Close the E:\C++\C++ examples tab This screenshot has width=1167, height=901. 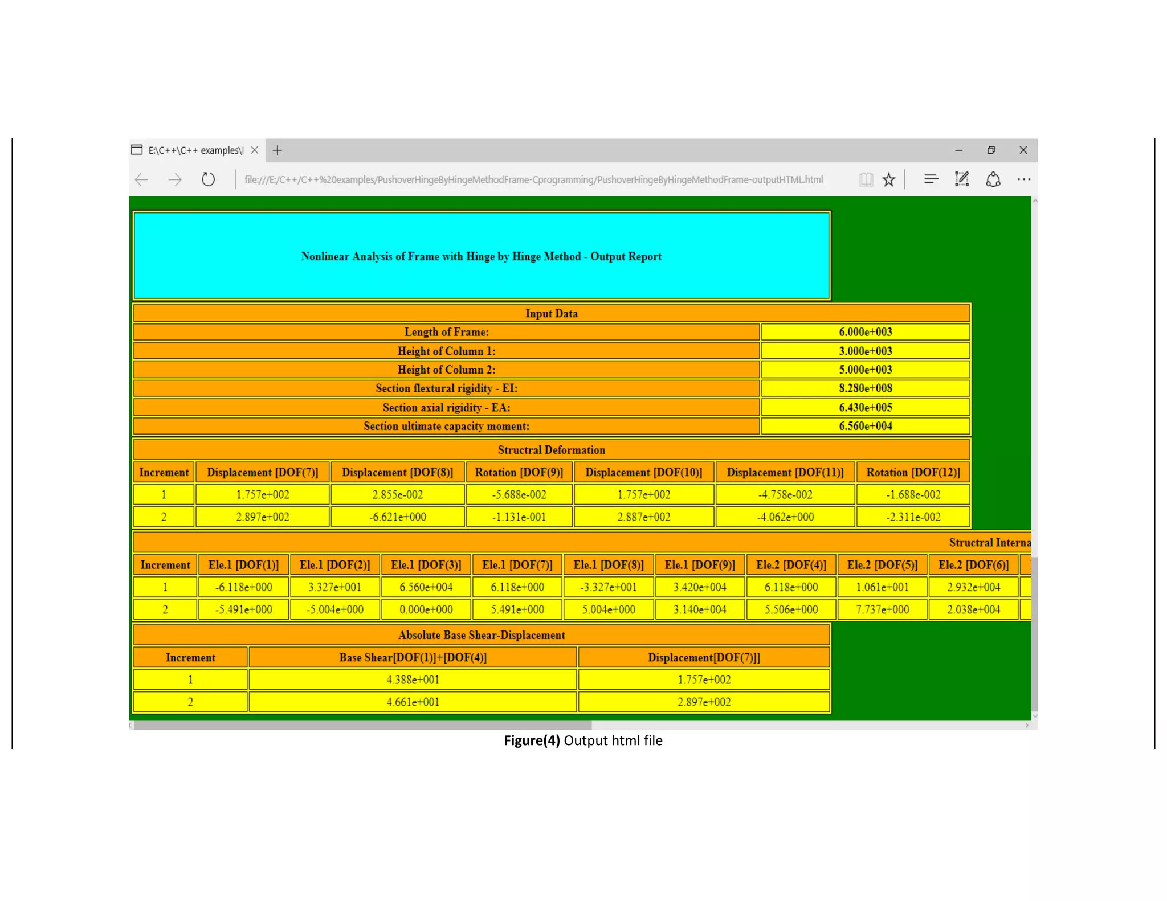click(255, 150)
